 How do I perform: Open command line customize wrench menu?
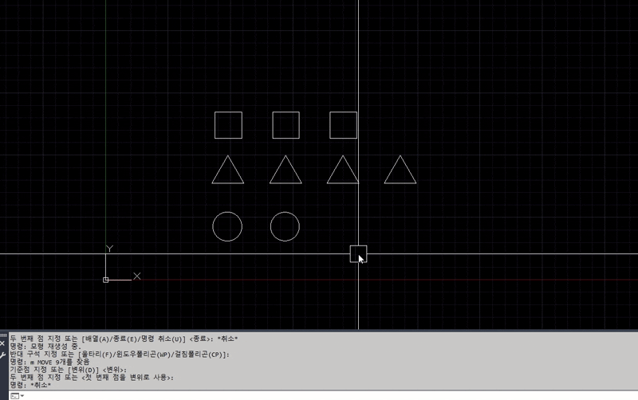[x=2, y=355]
